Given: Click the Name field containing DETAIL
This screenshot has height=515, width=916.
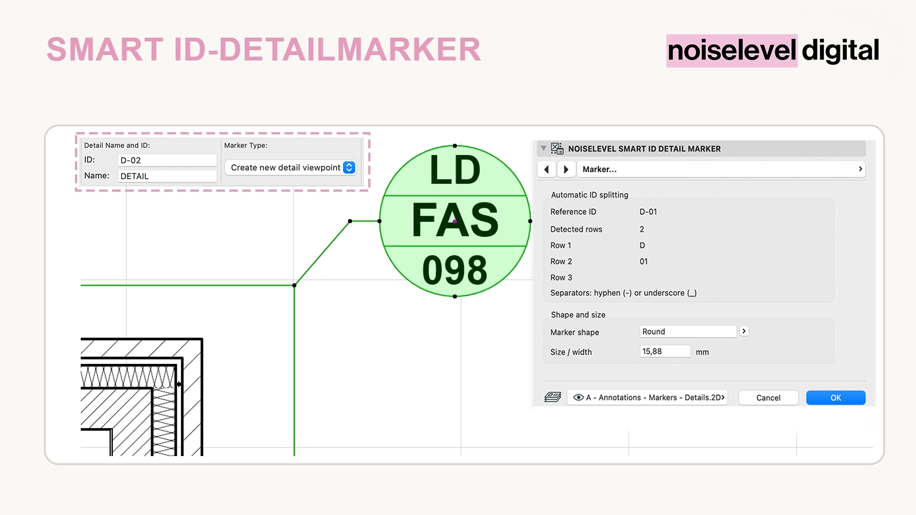Looking at the screenshot, I should tap(167, 176).
